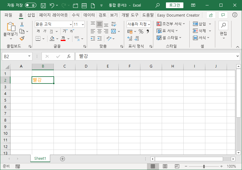Click 붙여넣기 paste button

click(11, 31)
